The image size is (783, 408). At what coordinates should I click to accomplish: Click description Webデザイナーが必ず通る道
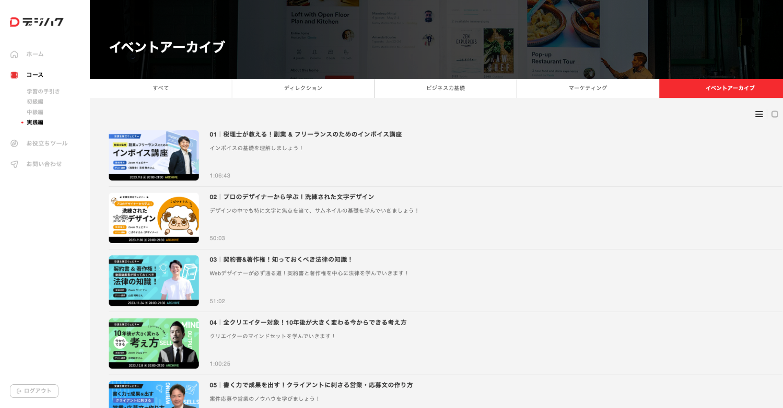coord(309,273)
